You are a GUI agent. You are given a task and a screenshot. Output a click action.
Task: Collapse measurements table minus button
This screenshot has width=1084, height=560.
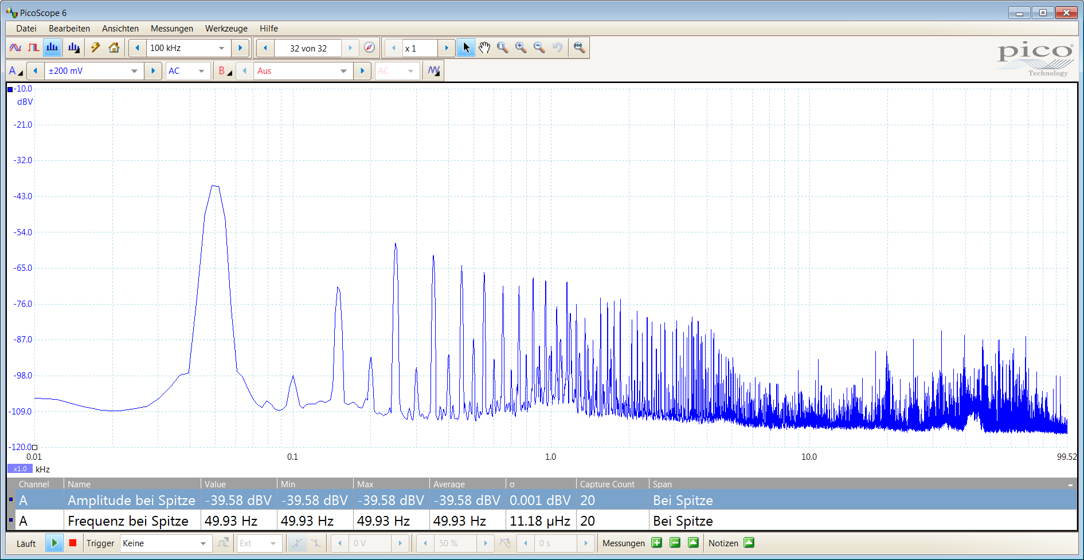(x=1070, y=484)
